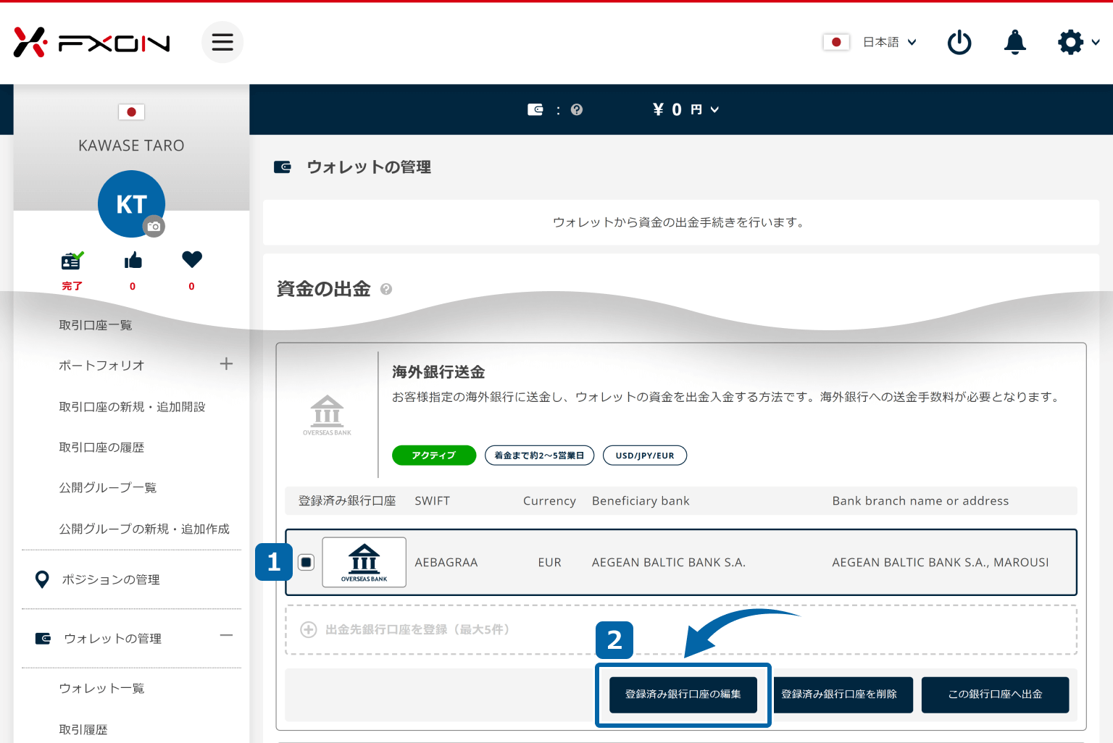The height and width of the screenshot is (743, 1113).
Task: Open the hamburger menu button
Action: click(222, 42)
